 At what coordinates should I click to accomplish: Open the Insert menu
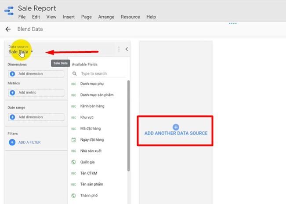(69, 17)
